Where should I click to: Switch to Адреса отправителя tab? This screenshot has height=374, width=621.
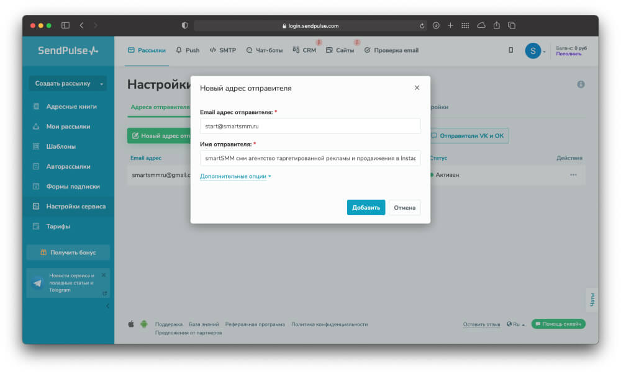[160, 107]
